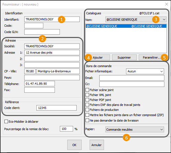This screenshot has height=153, width=171.
Task: Focus the Code GLN field
Action: point(42,32)
